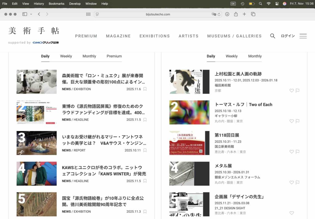This screenshot has height=219, width=315.
Task: Toggle the Safari sidebar
Action: pos(25,14)
